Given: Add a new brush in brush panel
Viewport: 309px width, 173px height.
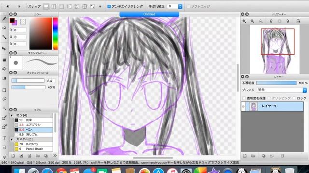Looking at the screenshot, I should pos(13,156).
